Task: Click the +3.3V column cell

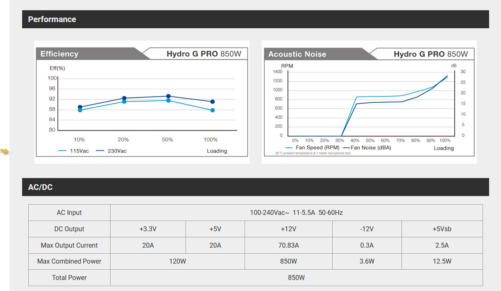Action: (148, 229)
